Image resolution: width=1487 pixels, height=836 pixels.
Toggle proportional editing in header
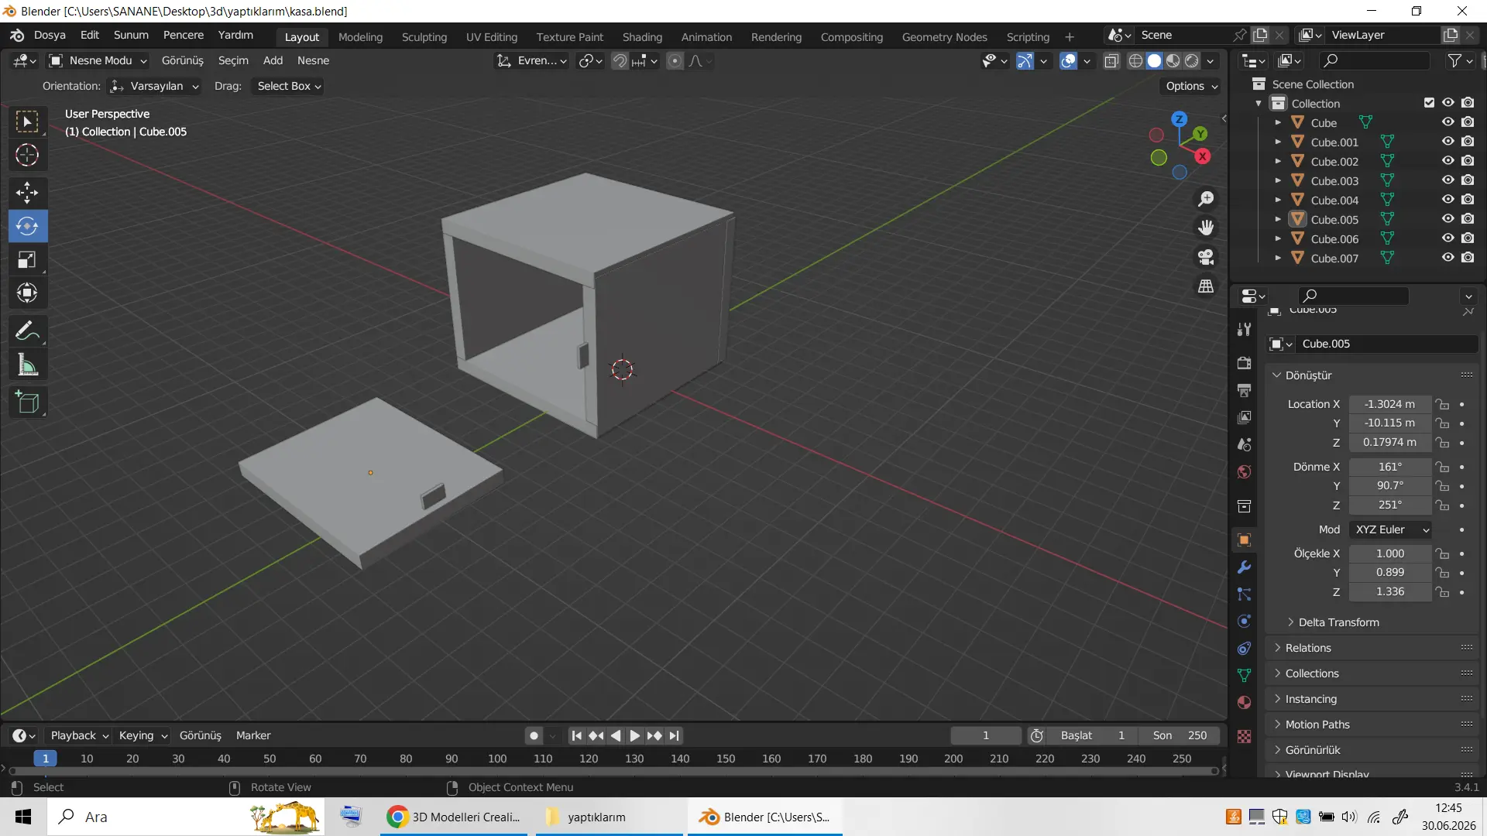pos(675,60)
